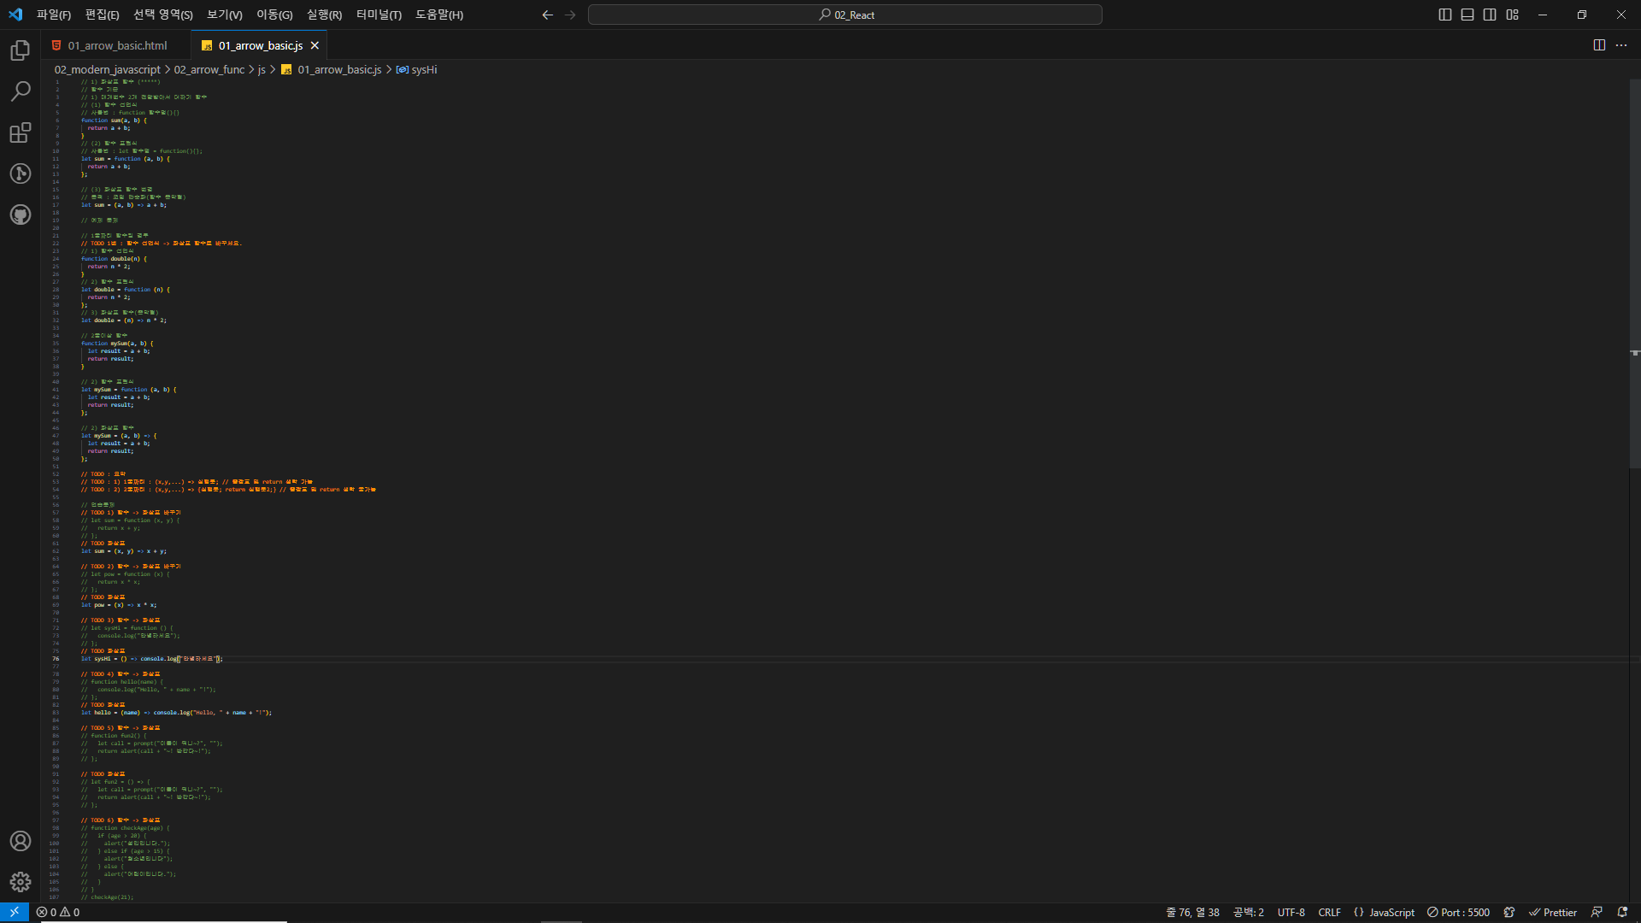Switch to the 01_arrow_basic.html tab
The image size is (1641, 923).
click(x=117, y=45)
